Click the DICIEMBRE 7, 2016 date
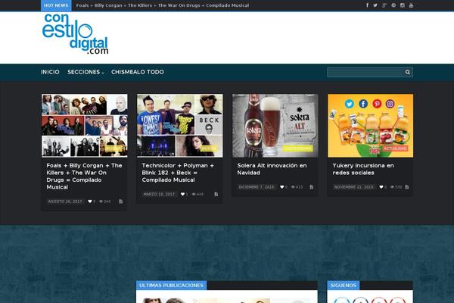 pyautogui.click(x=257, y=187)
